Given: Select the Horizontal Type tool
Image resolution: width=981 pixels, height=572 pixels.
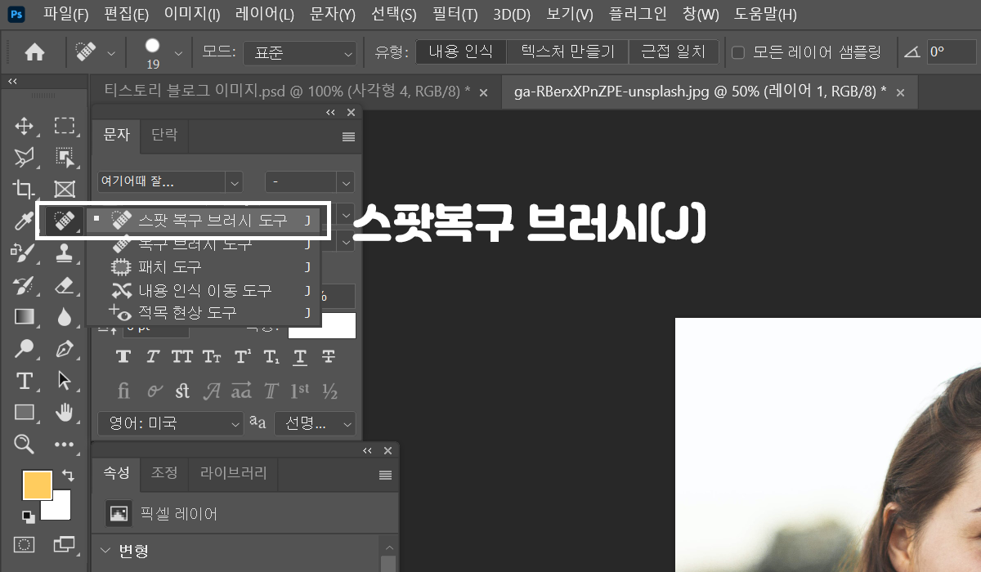Looking at the screenshot, I should point(25,381).
